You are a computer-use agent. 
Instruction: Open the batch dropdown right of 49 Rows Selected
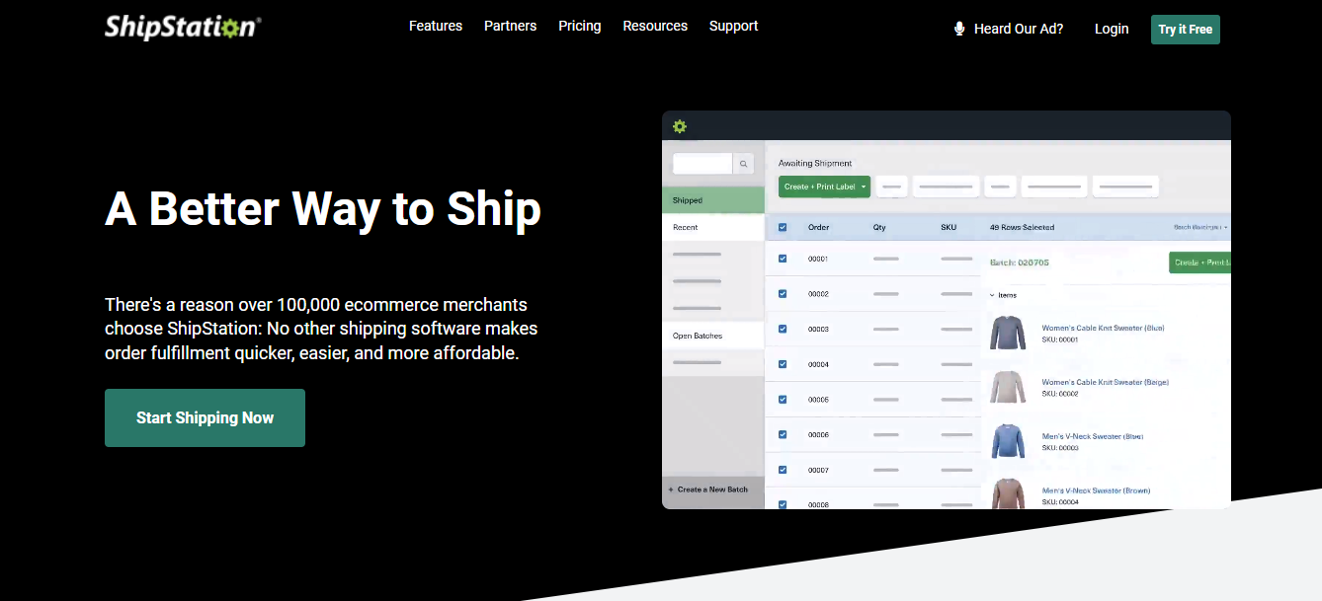coord(1200,227)
